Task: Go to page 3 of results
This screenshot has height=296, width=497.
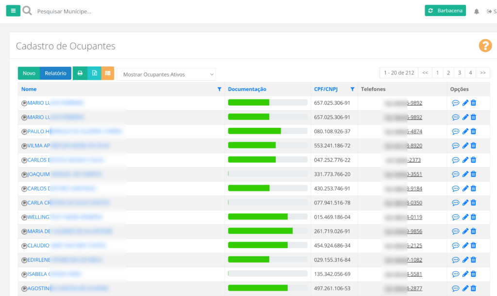Action: [x=459, y=73]
